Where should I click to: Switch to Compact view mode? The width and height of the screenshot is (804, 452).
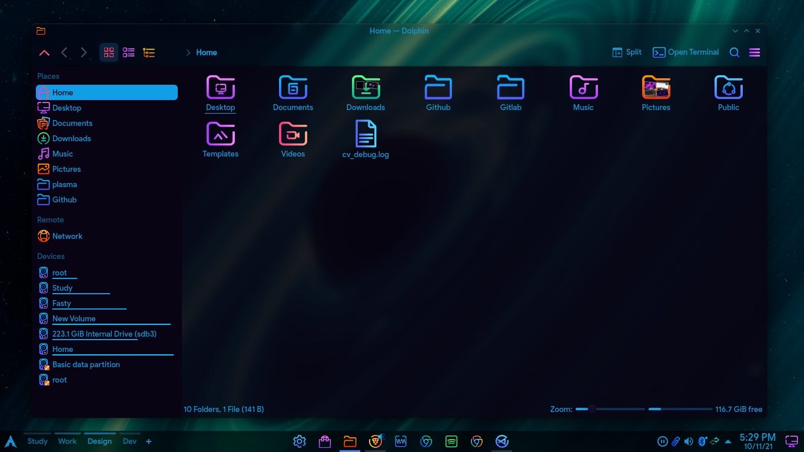(x=129, y=52)
